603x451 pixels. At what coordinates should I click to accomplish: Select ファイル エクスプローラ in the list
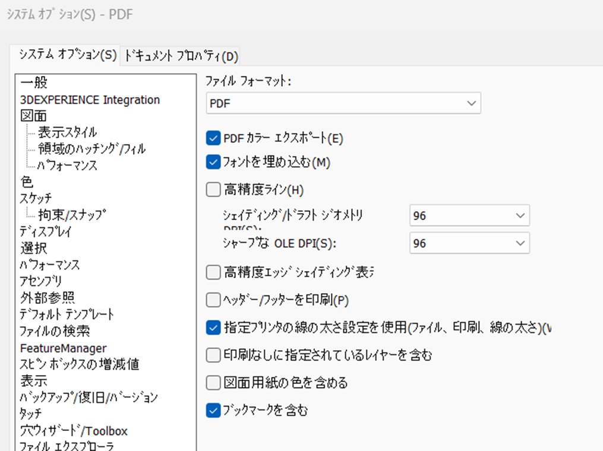67,446
